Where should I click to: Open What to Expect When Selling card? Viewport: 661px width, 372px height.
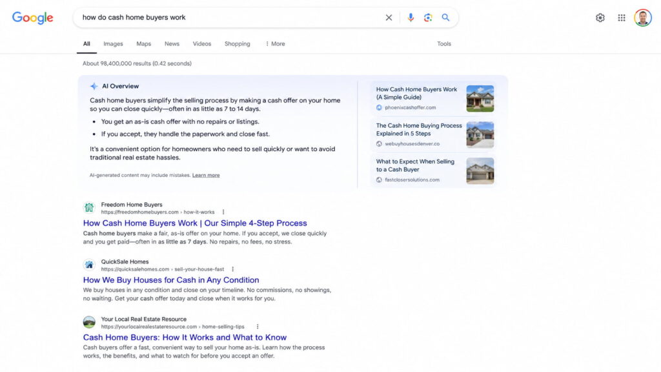click(415, 165)
